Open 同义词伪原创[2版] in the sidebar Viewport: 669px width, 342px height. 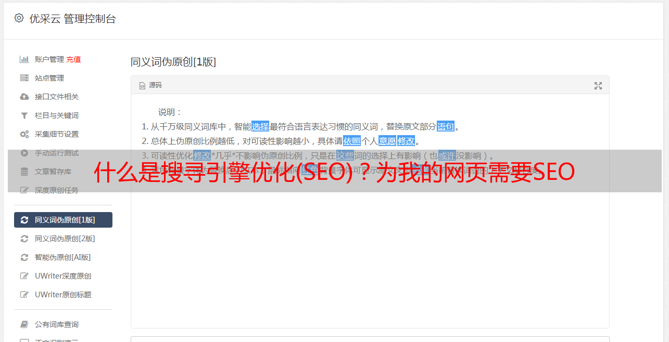(x=63, y=239)
